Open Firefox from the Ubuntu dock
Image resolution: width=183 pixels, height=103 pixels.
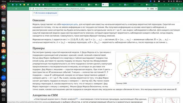3,7
